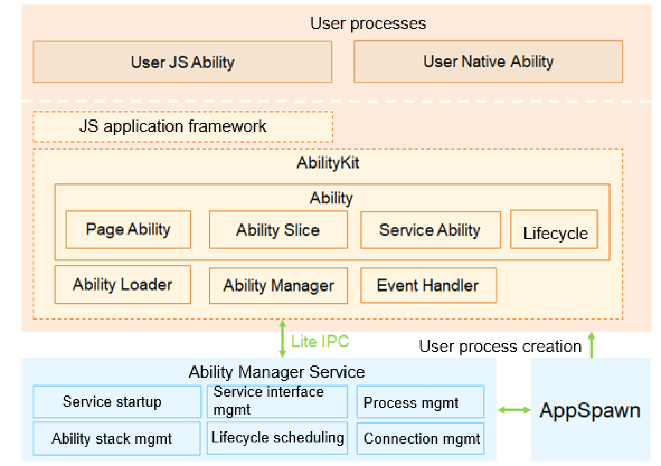Viewport: 661px width, 466px height.
Task: Click the Page Ability box
Action: point(128,229)
